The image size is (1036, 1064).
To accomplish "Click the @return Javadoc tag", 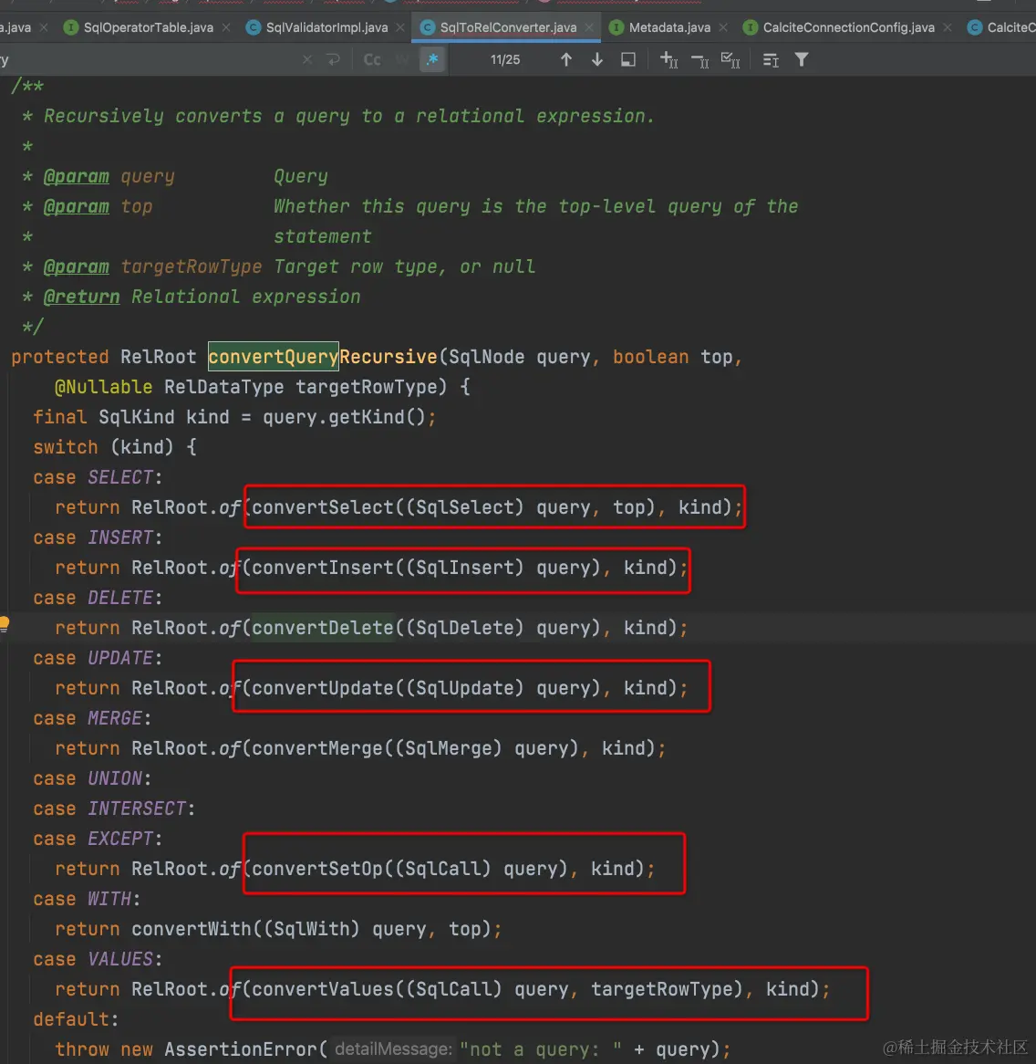I will tap(81, 297).
